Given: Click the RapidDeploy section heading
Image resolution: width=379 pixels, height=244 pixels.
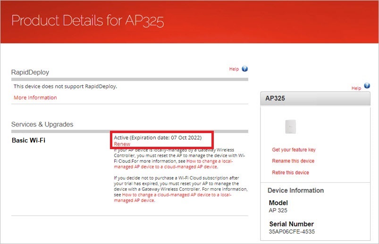Looking at the screenshot, I should tap(30, 72).
